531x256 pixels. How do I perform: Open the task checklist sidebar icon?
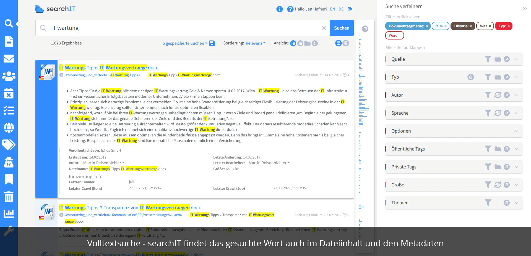click(9, 110)
